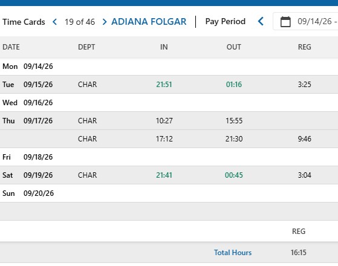The height and width of the screenshot is (266, 338).
Task: Edit Thursday OUT punch 15:55
Action: pos(234,121)
